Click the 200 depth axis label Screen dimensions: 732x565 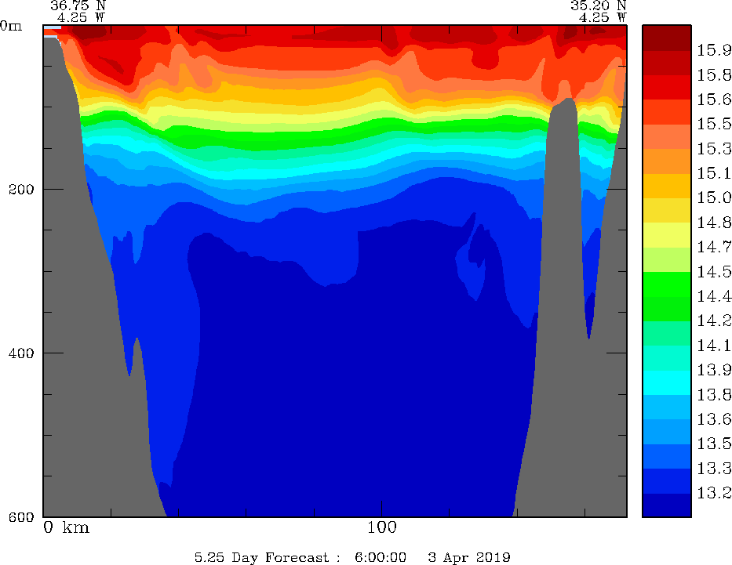pos(21,190)
